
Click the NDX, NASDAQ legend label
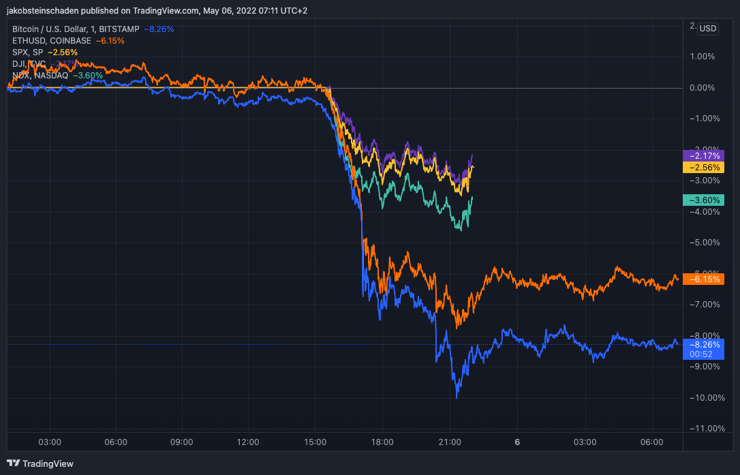[40, 76]
